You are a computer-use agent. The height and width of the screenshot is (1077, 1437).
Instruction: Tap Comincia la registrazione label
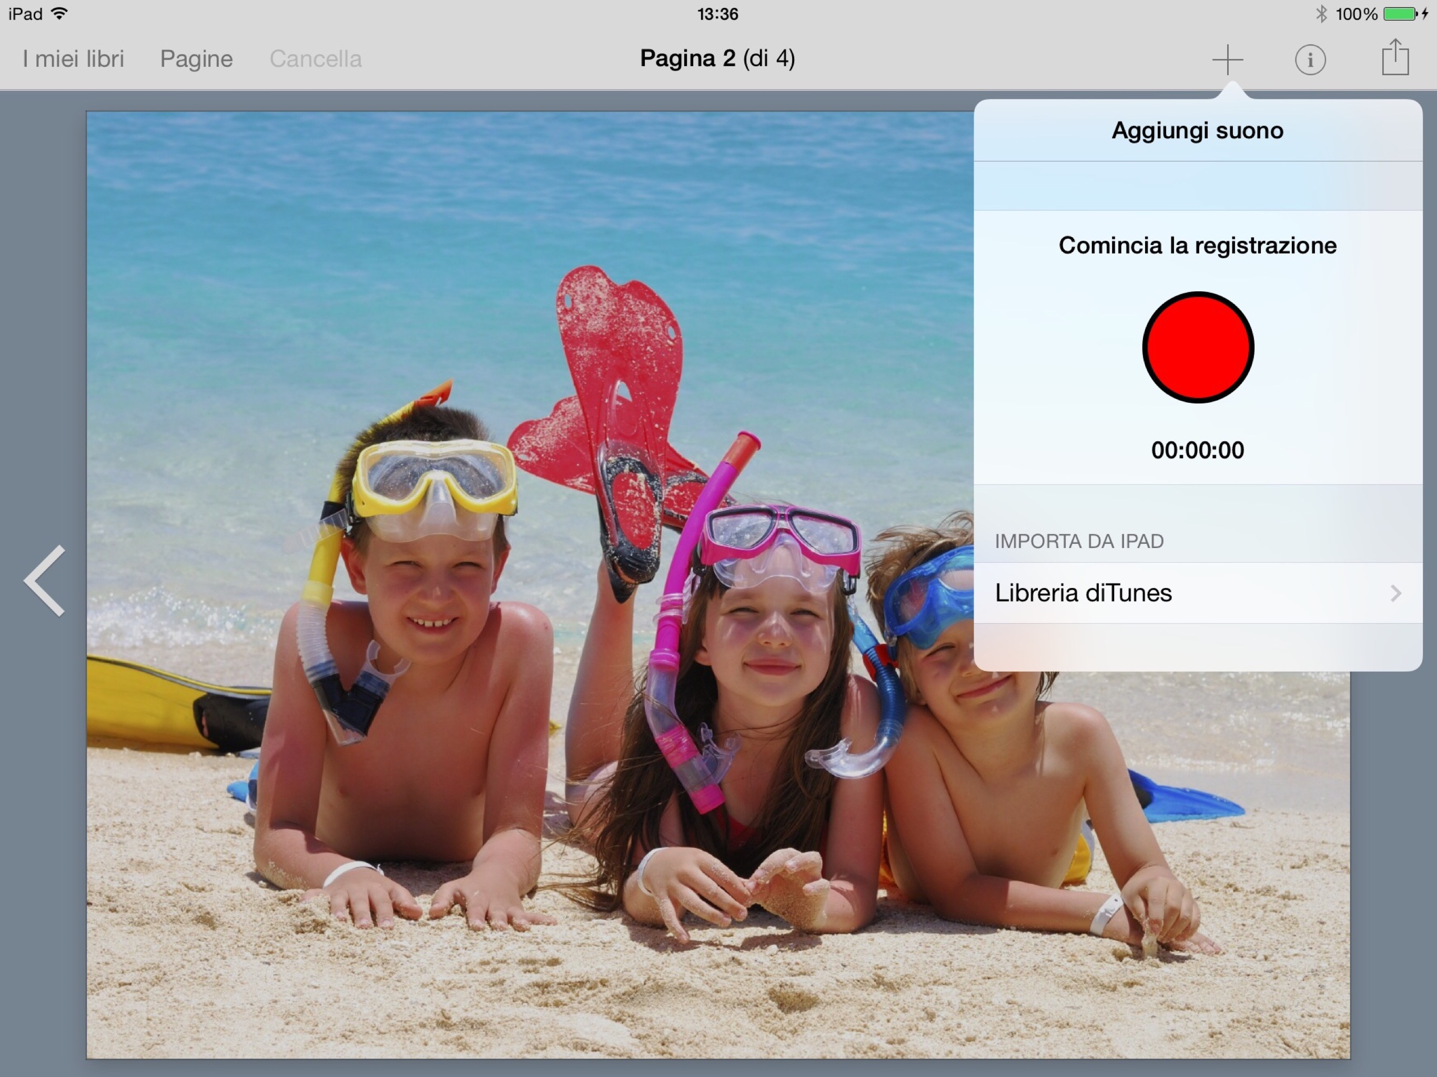[x=1197, y=246]
